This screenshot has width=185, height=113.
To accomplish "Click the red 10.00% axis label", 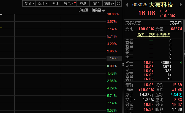I will tap(113, 14).
